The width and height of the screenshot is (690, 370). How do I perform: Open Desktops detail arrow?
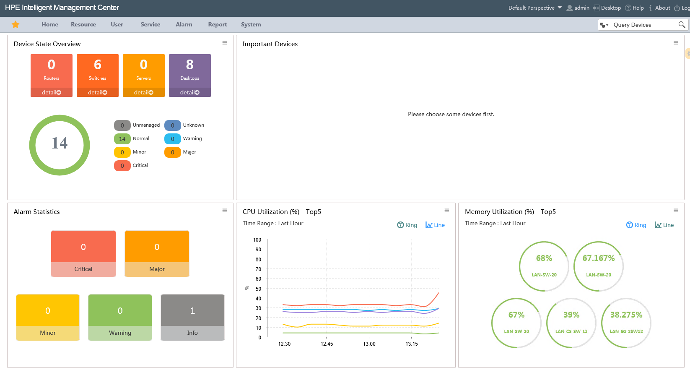[197, 92]
